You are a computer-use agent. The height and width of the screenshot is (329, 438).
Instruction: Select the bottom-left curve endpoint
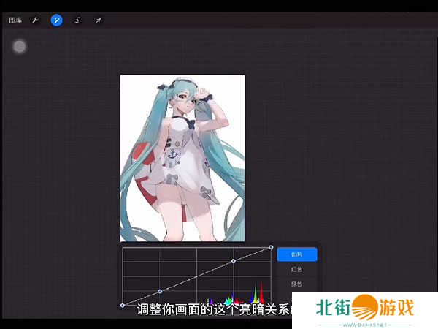[122, 305]
